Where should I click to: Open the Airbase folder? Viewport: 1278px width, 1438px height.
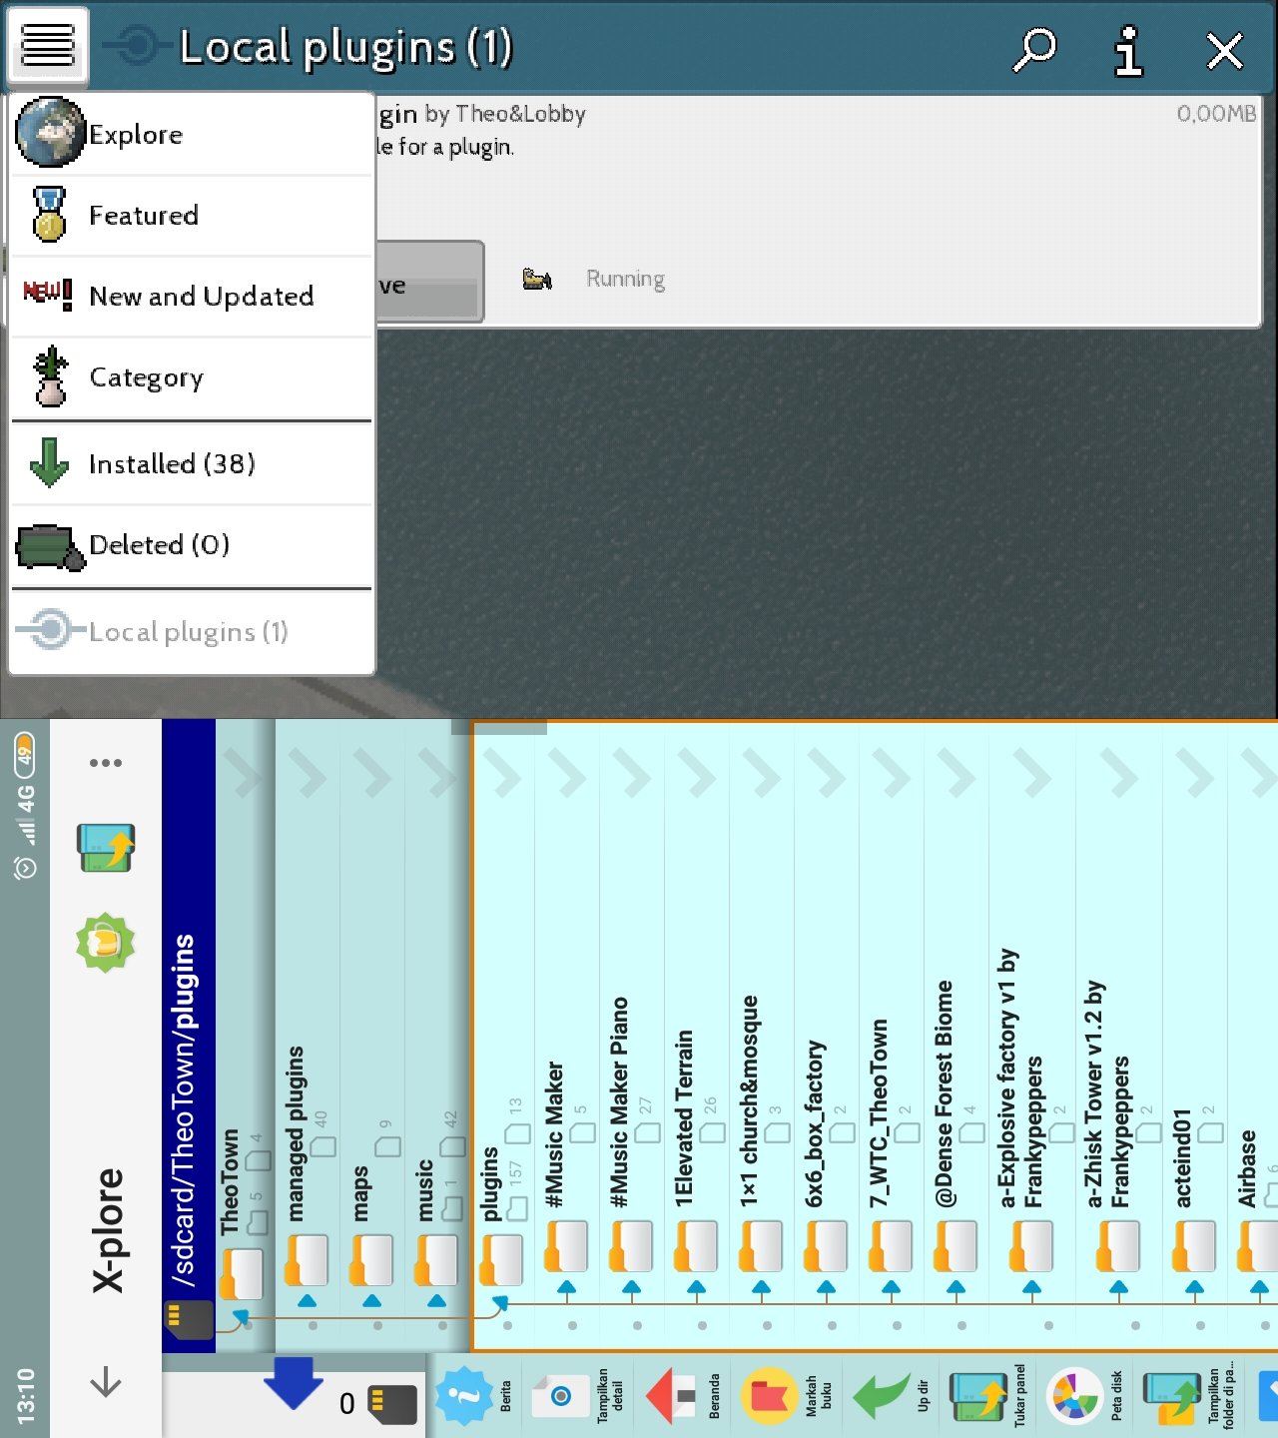click(1253, 1036)
